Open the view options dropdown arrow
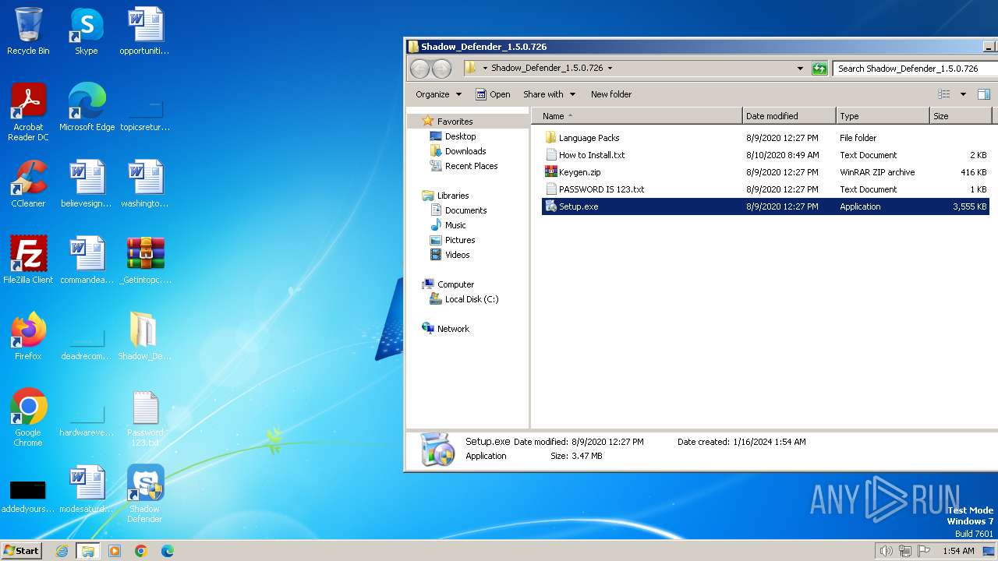Screen dimensions: 998x561 click(x=963, y=94)
